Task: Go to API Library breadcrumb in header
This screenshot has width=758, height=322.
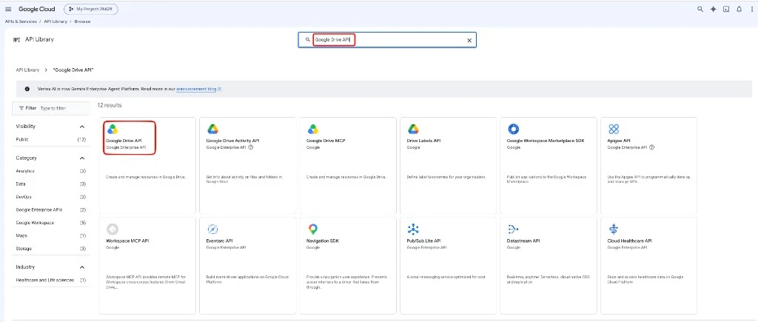Action: point(56,21)
